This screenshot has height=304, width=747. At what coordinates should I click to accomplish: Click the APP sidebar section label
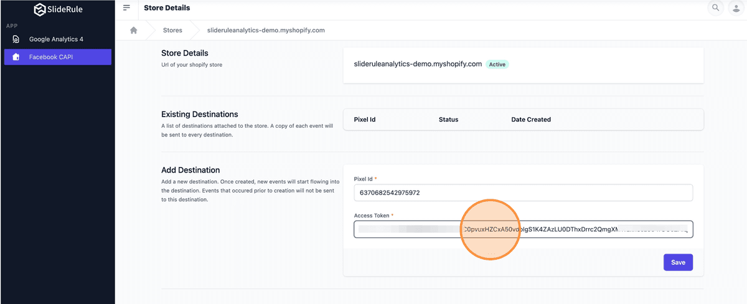[11, 26]
